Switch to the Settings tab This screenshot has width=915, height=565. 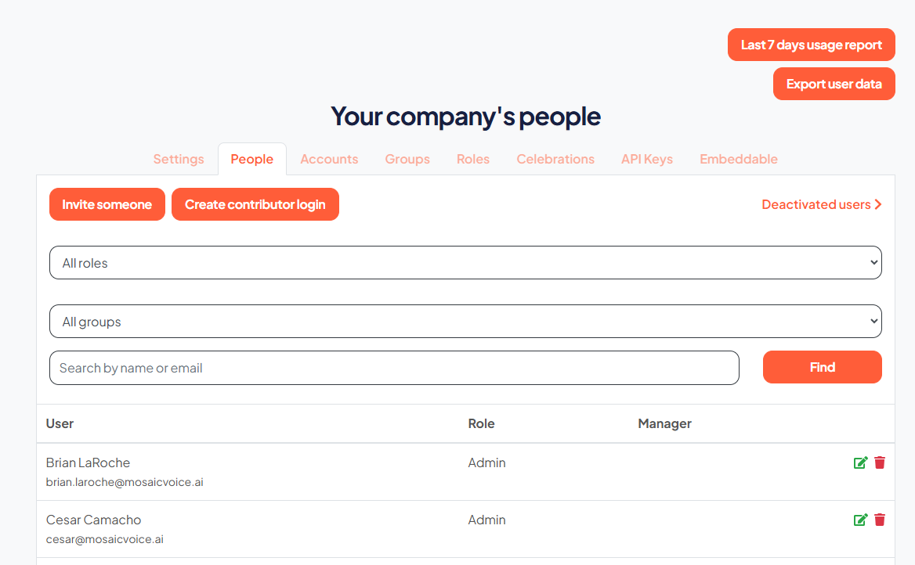[179, 159]
